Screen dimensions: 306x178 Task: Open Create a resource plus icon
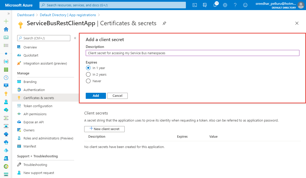[6, 21]
